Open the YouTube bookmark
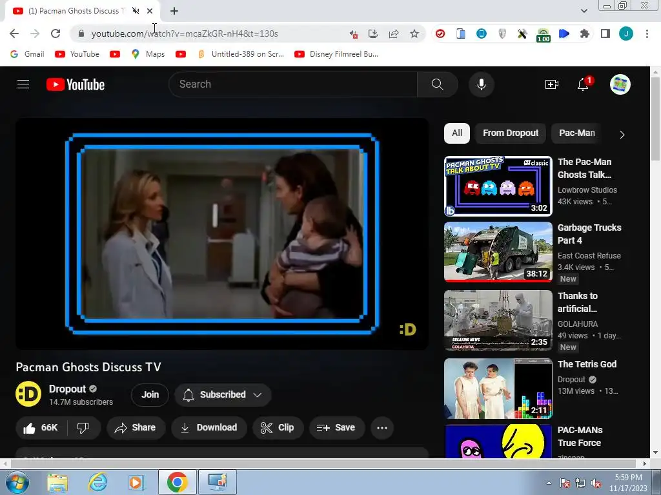This screenshot has height=495, width=661. coord(77,54)
